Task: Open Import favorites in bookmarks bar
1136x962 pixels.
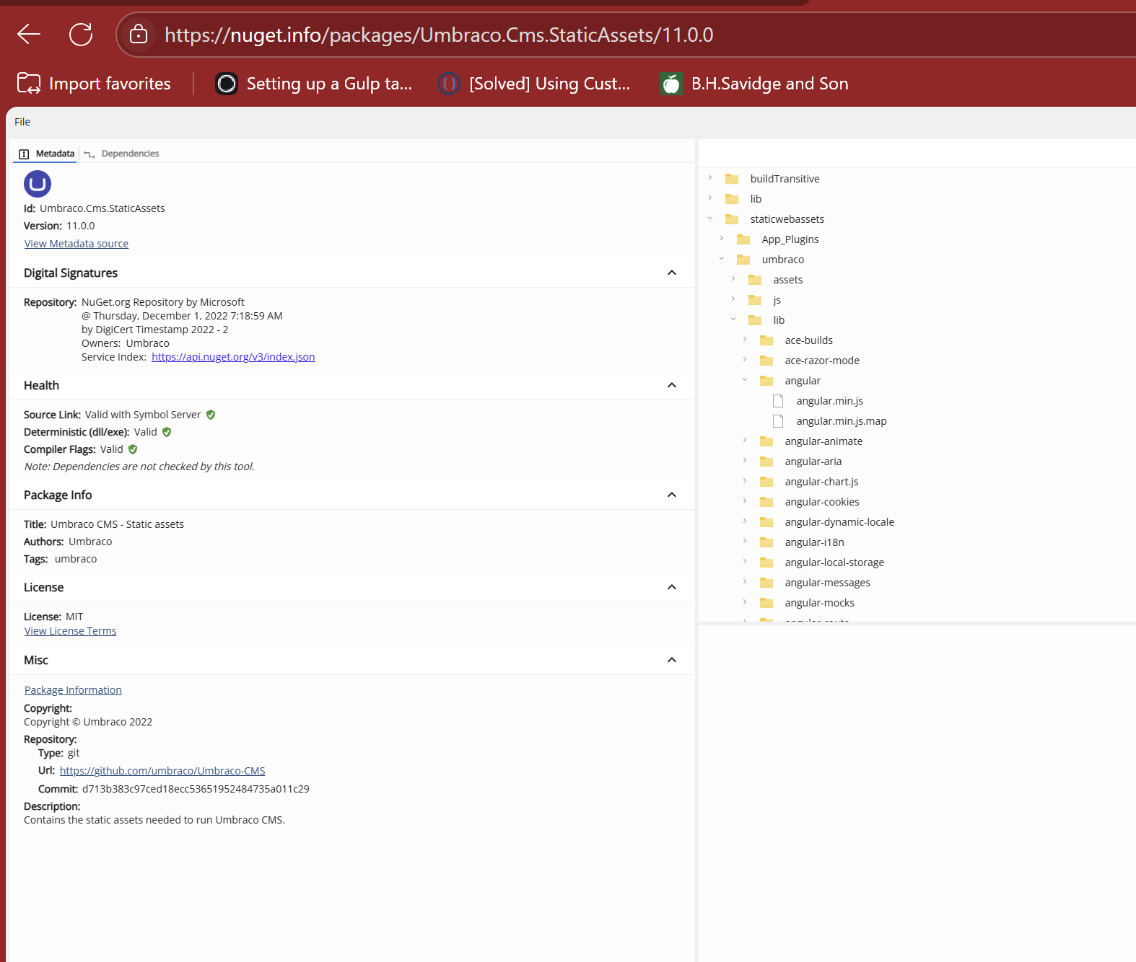Action: click(x=95, y=84)
